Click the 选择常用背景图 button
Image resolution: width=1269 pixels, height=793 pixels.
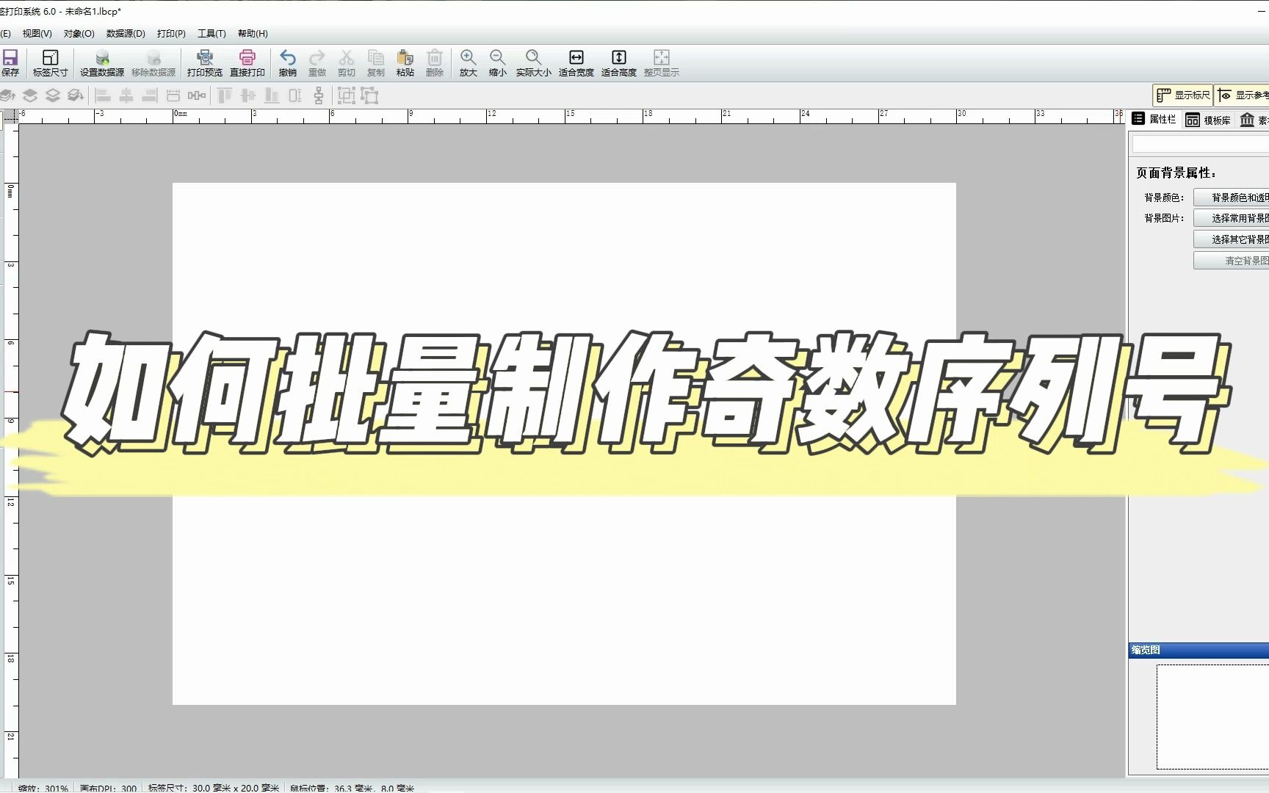point(1241,217)
